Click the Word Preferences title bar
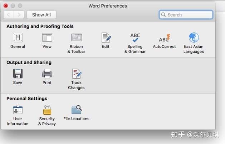The image size is (225, 144). [108, 6]
